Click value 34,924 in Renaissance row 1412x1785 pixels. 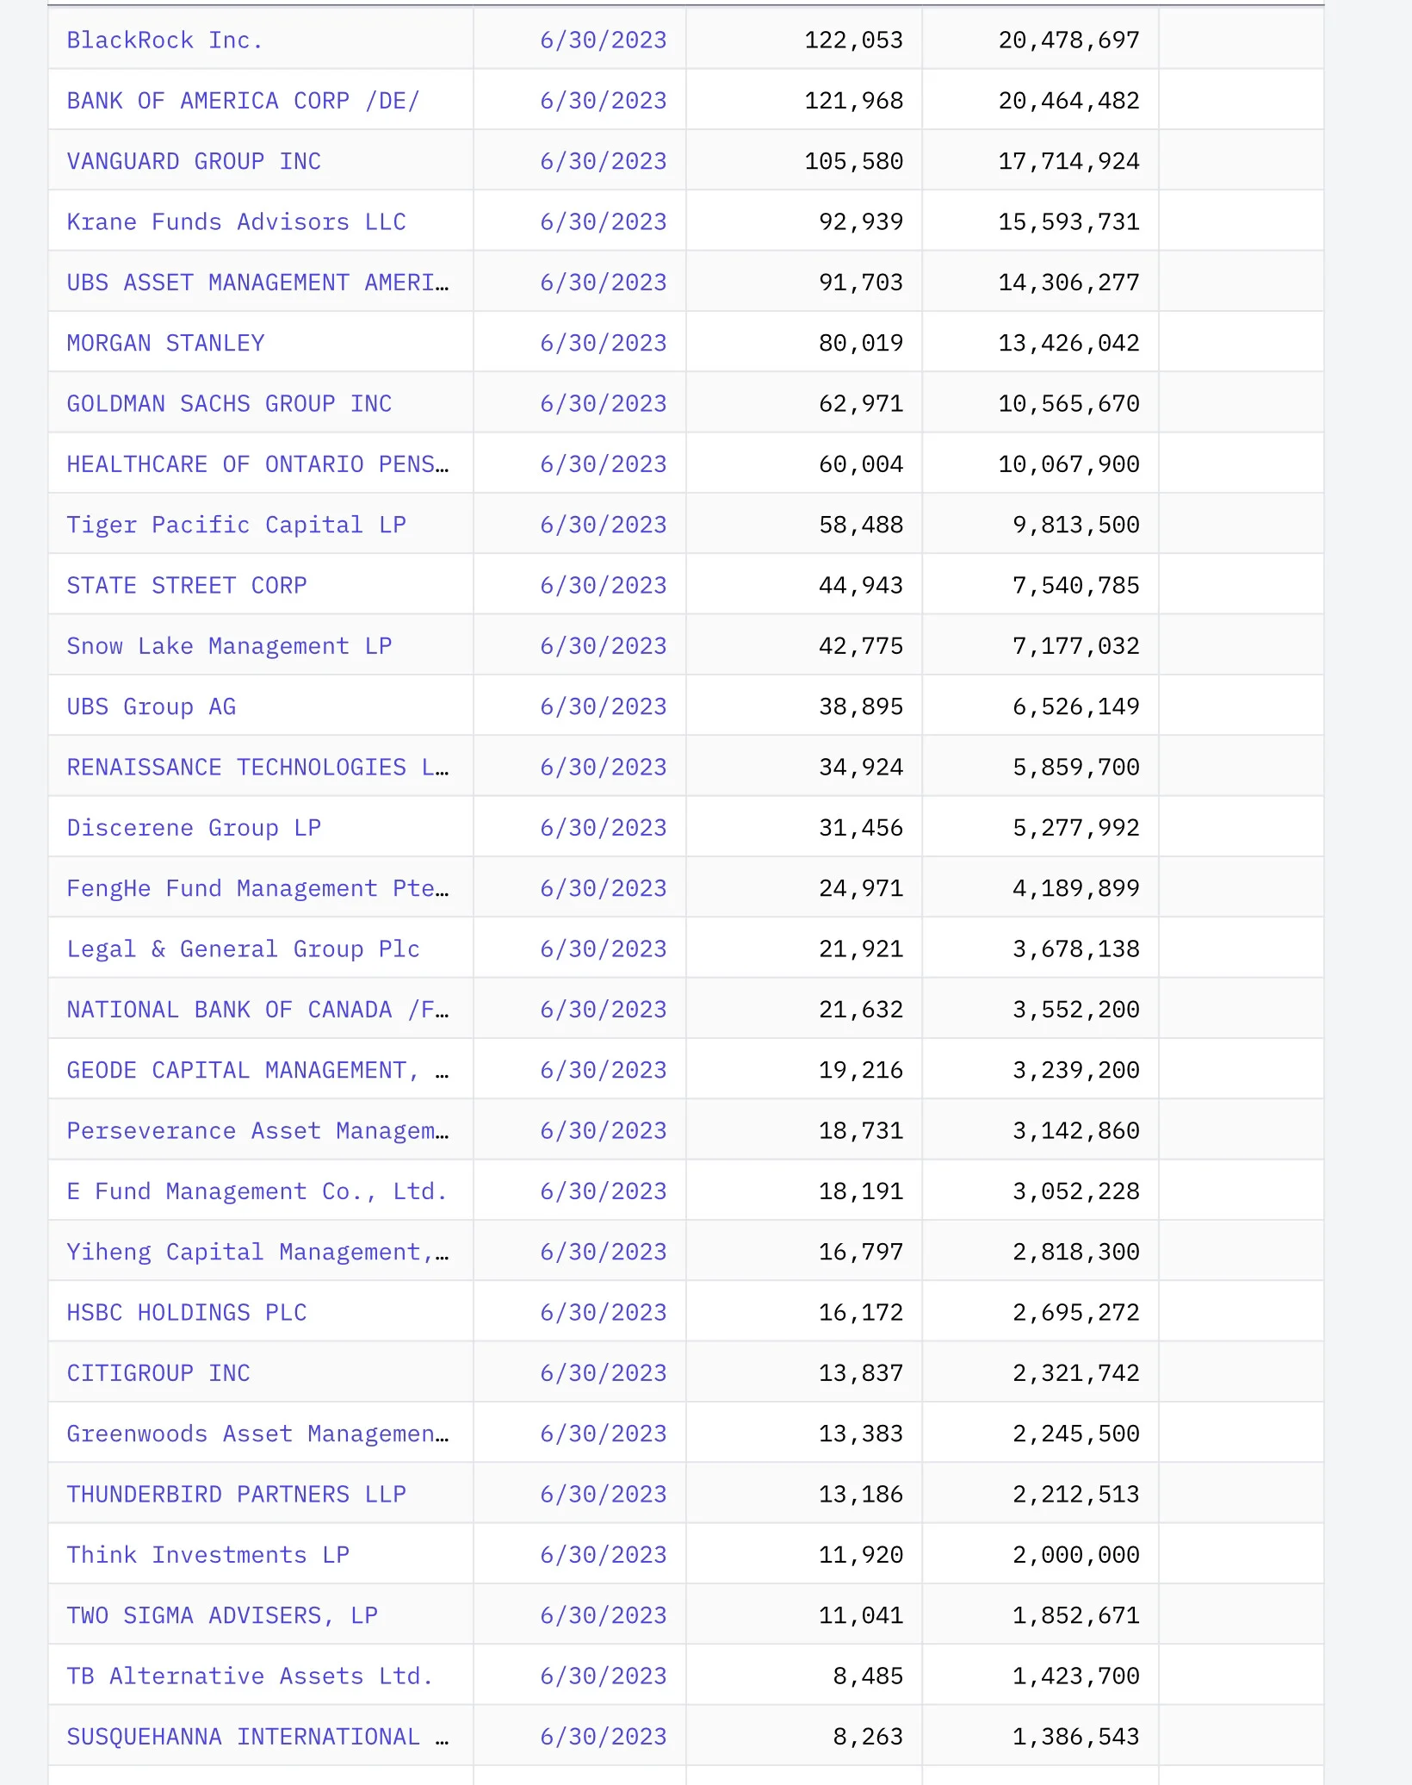click(x=861, y=768)
